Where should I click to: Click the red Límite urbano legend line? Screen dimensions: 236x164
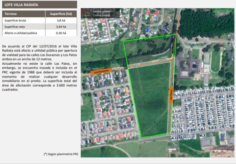pyautogui.click(x=86, y=12)
